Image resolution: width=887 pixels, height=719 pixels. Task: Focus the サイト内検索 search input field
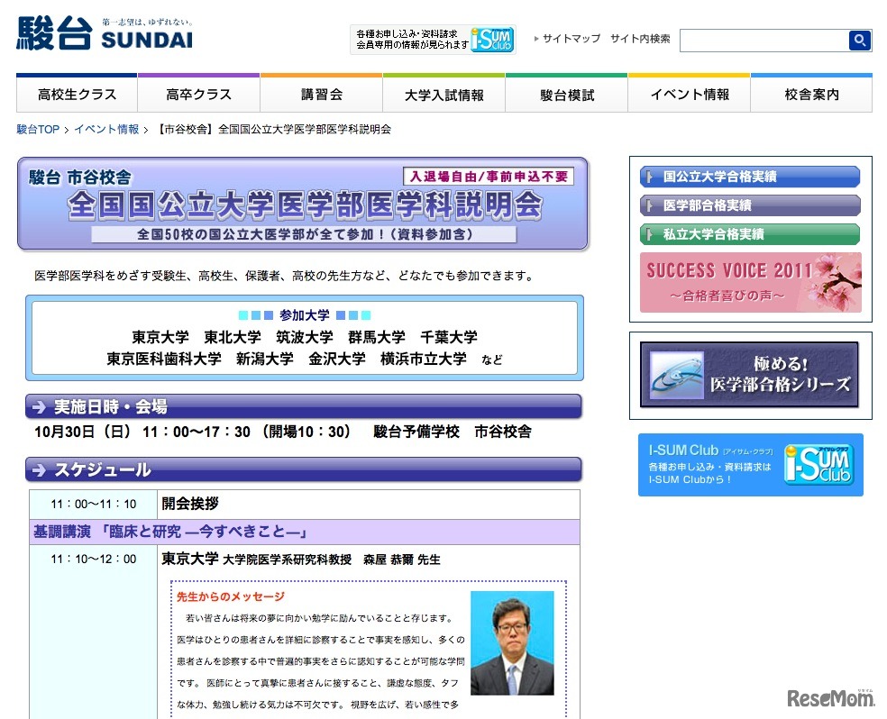click(x=764, y=41)
